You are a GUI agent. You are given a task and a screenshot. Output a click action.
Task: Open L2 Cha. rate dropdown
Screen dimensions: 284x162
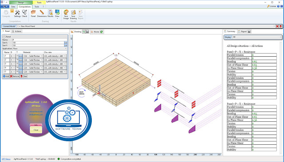pyautogui.click(x=55, y=60)
